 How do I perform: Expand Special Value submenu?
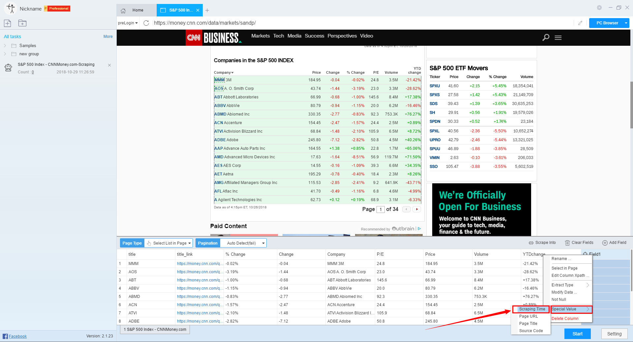coord(571,309)
